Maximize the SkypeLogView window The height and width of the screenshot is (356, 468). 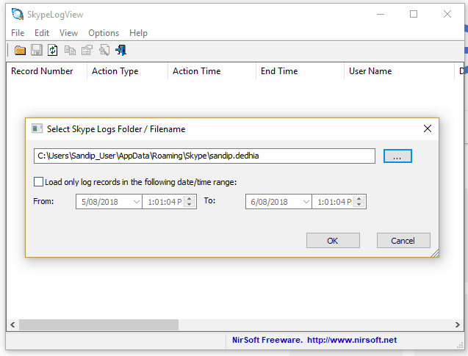coord(414,14)
